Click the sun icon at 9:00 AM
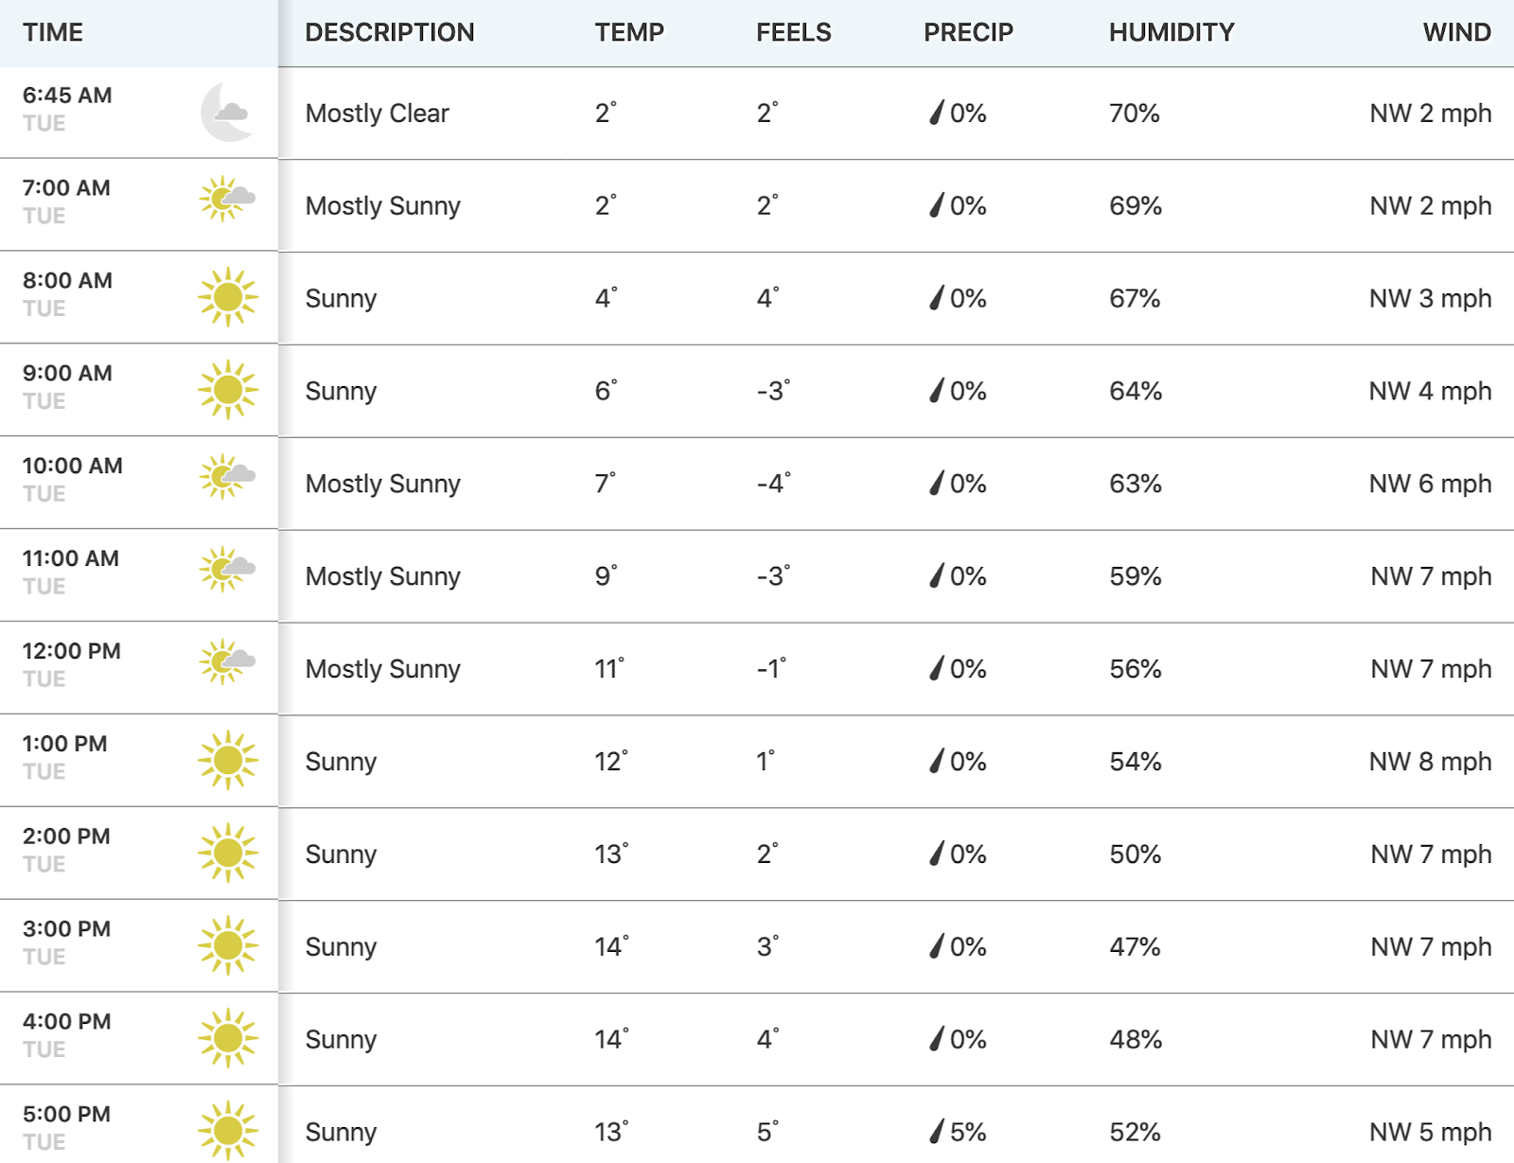The width and height of the screenshot is (1514, 1163). 227,390
